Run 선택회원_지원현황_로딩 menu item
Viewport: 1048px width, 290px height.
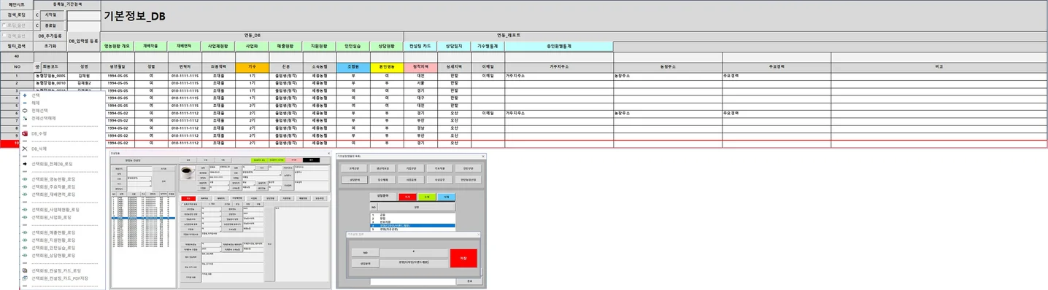53,240
